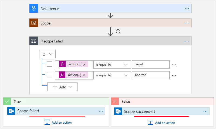Open ellipsis menu on Recurrence step

pyautogui.click(x=187, y=9)
